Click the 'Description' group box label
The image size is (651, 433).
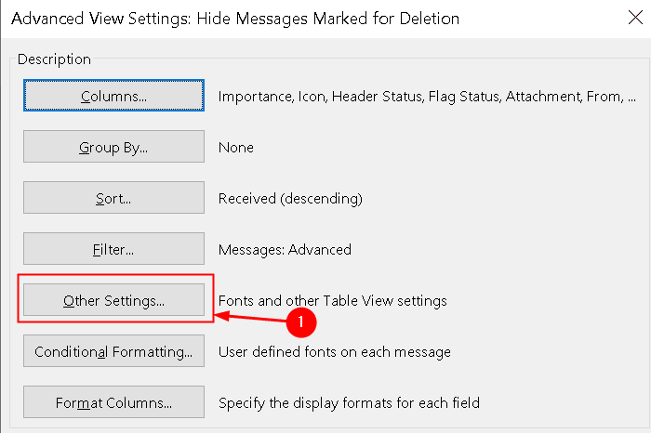[54, 59]
